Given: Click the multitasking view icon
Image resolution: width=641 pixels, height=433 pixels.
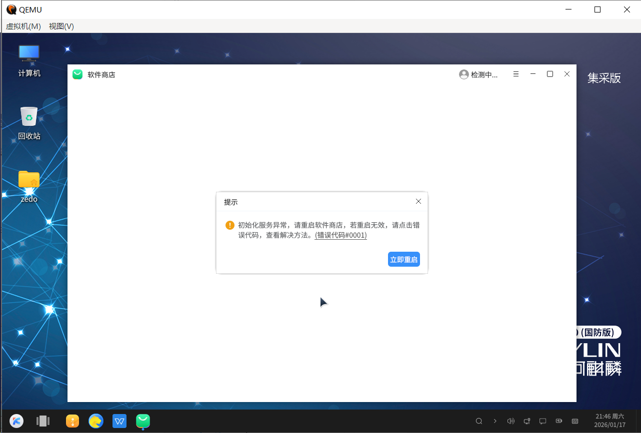Looking at the screenshot, I should pyautogui.click(x=43, y=421).
